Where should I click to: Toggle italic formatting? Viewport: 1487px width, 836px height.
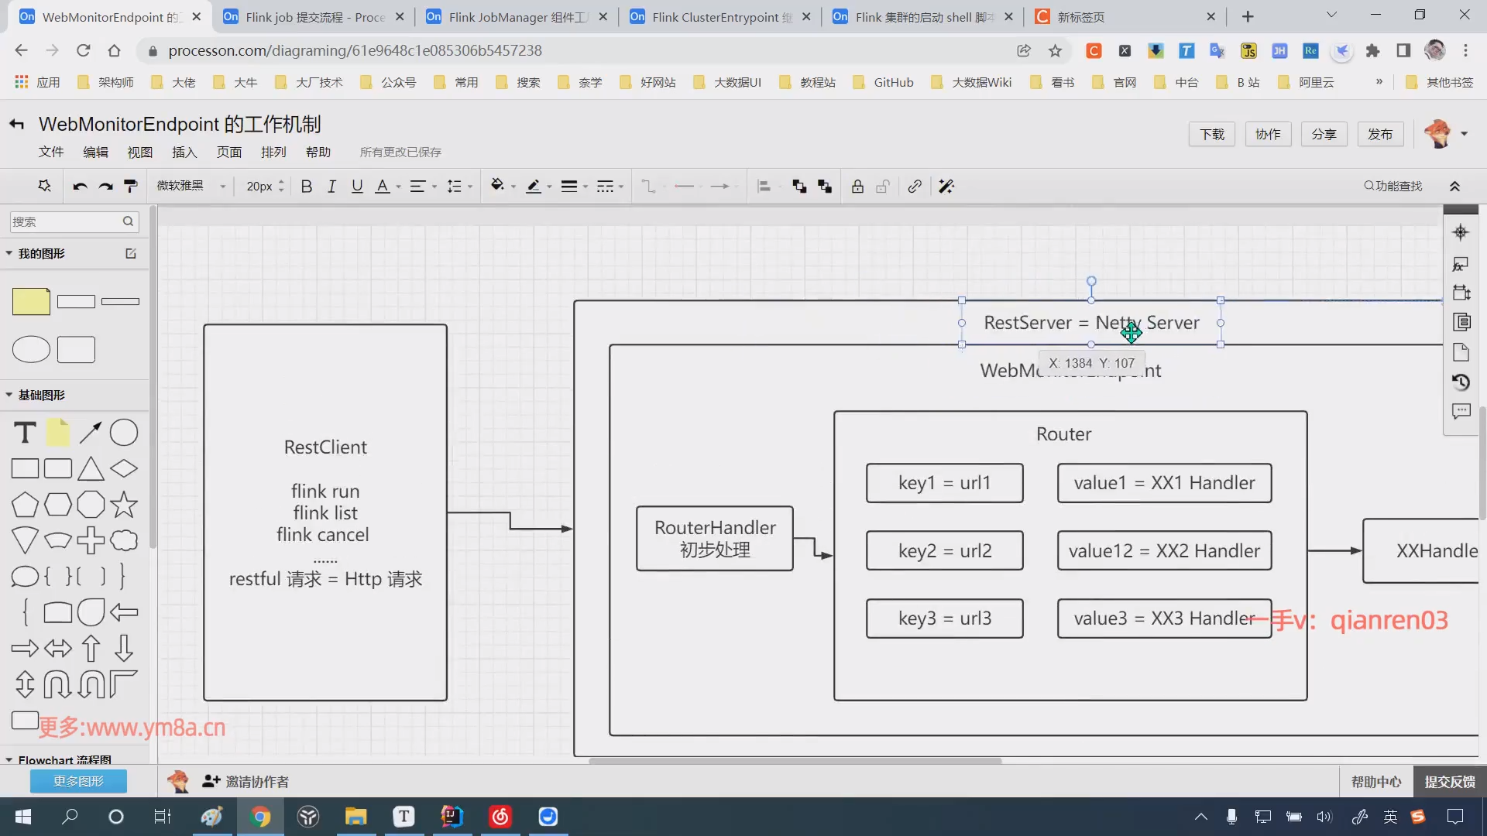331,187
